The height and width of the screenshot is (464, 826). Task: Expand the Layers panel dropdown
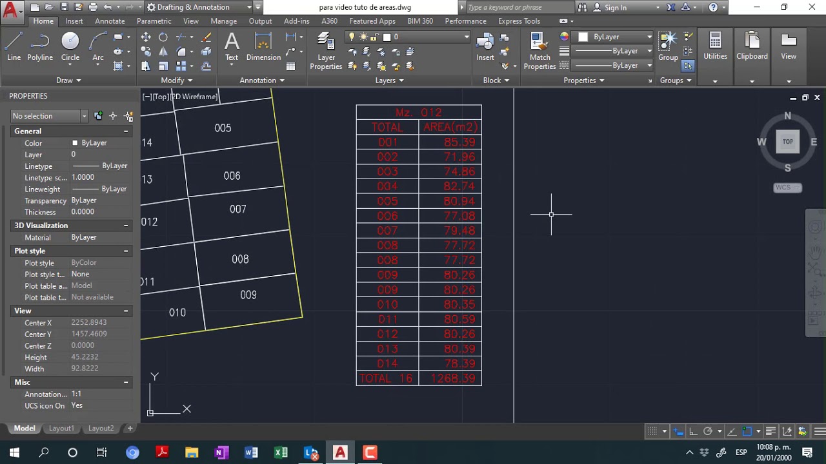click(x=390, y=81)
